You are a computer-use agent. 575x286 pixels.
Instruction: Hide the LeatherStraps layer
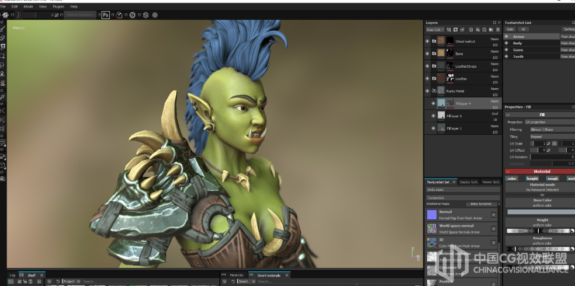[x=427, y=67]
